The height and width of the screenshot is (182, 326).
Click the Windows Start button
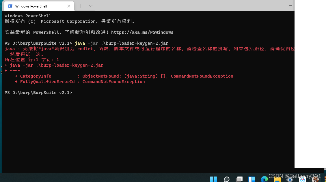pyautogui.click(x=213, y=179)
